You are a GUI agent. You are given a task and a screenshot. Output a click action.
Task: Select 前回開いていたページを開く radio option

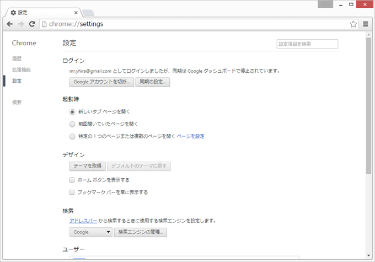(x=72, y=124)
